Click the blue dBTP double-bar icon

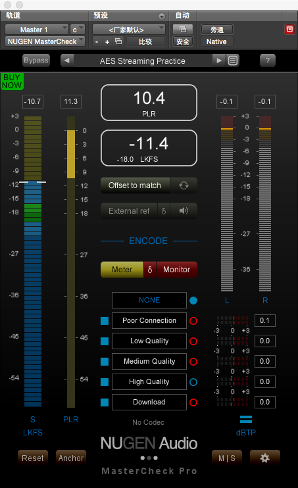tap(246, 419)
